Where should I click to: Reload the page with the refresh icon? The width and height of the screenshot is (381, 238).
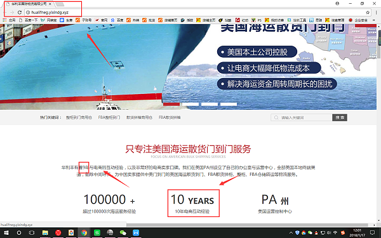[x=20, y=13]
